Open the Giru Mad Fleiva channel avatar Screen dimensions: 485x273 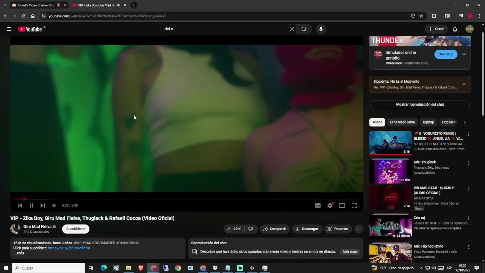(16, 229)
